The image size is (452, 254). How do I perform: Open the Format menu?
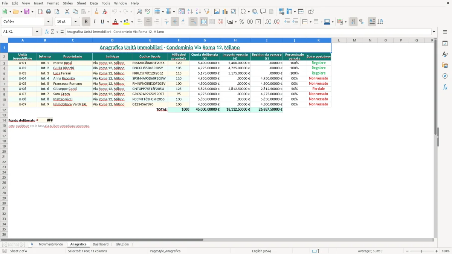click(53, 3)
